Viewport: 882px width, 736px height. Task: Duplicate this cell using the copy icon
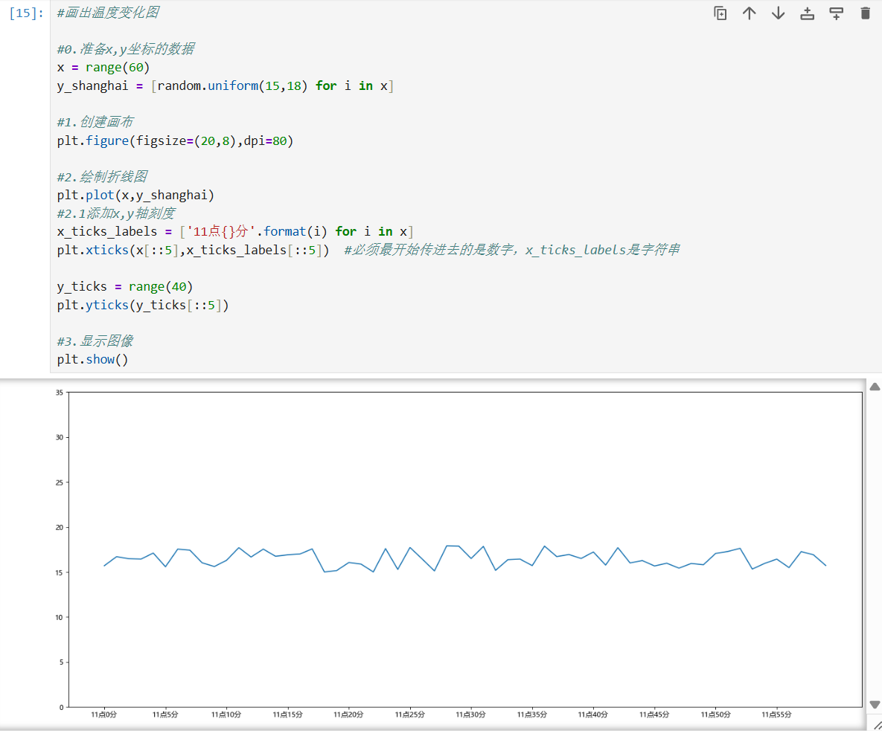720,13
